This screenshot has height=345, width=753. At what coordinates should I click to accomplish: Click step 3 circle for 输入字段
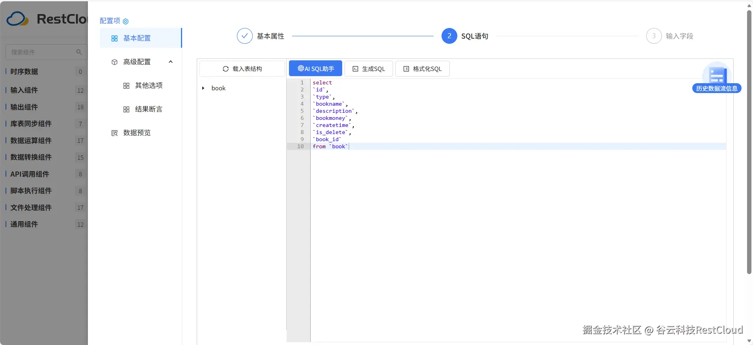[654, 36]
